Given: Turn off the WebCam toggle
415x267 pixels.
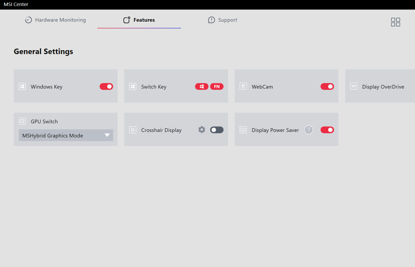Looking at the screenshot, I should 327,86.
